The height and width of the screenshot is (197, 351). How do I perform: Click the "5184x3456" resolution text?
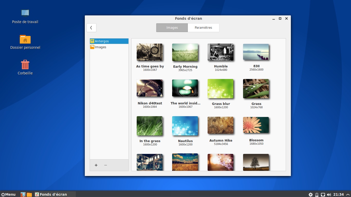221,144
